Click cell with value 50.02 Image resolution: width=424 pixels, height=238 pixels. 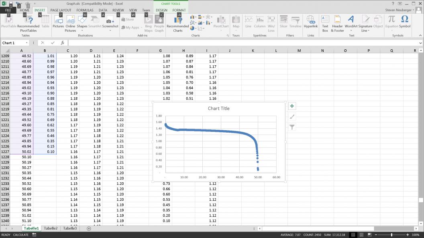[x=22, y=151]
